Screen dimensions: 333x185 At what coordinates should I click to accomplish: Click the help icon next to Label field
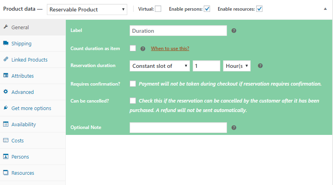click(234, 31)
